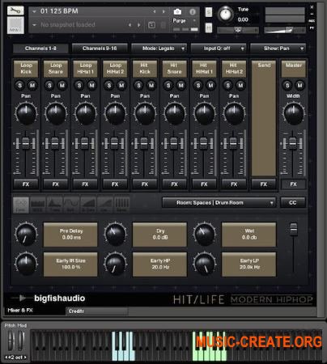Viewport: 327px width, 364px height.
Task: Go to next snapshot arrow
Action: pyautogui.click(x=139, y=25)
